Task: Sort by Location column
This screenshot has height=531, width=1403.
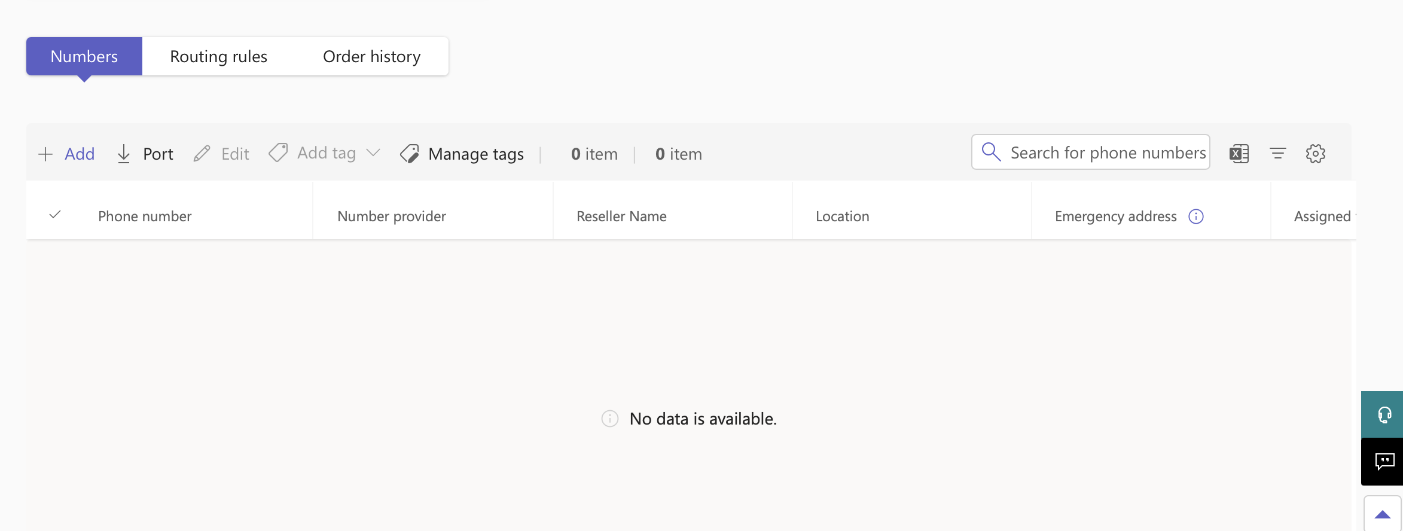Action: pyautogui.click(x=842, y=216)
